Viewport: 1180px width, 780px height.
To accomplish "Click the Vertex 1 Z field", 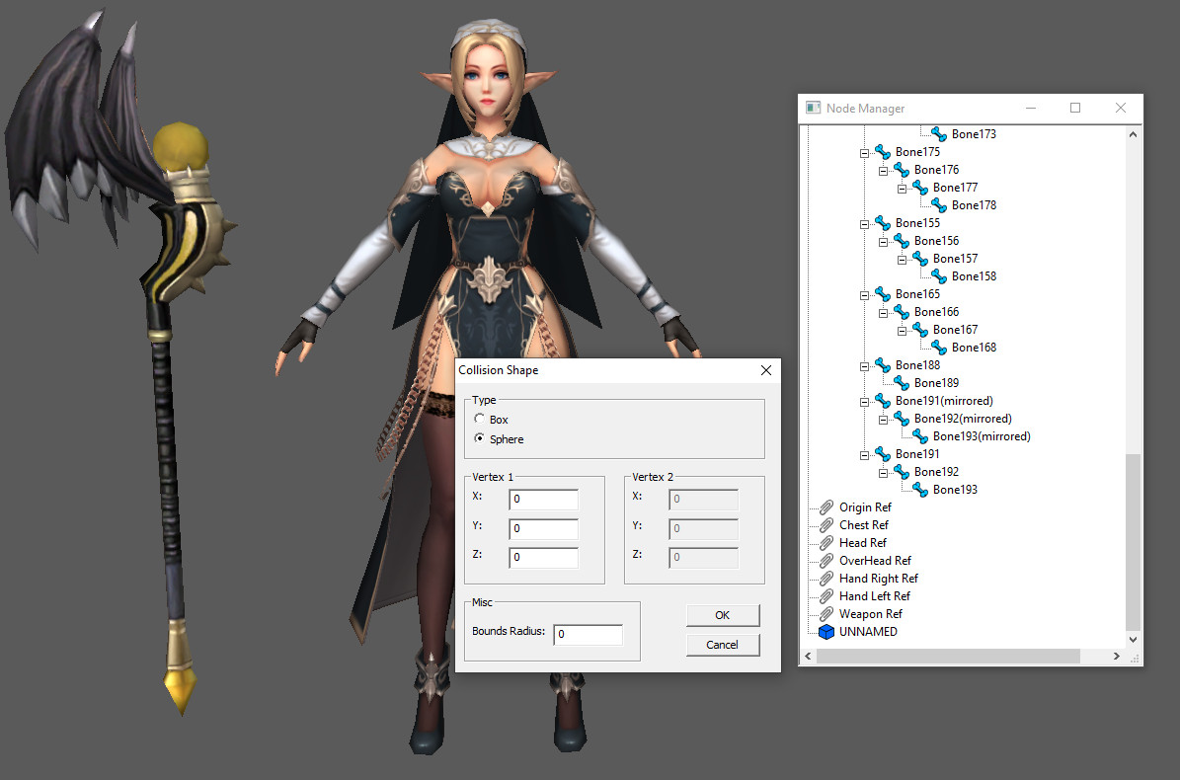I will click(x=543, y=557).
